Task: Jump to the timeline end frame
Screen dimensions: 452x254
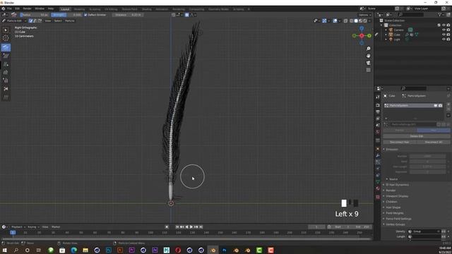Action: pyautogui.click(x=201, y=227)
